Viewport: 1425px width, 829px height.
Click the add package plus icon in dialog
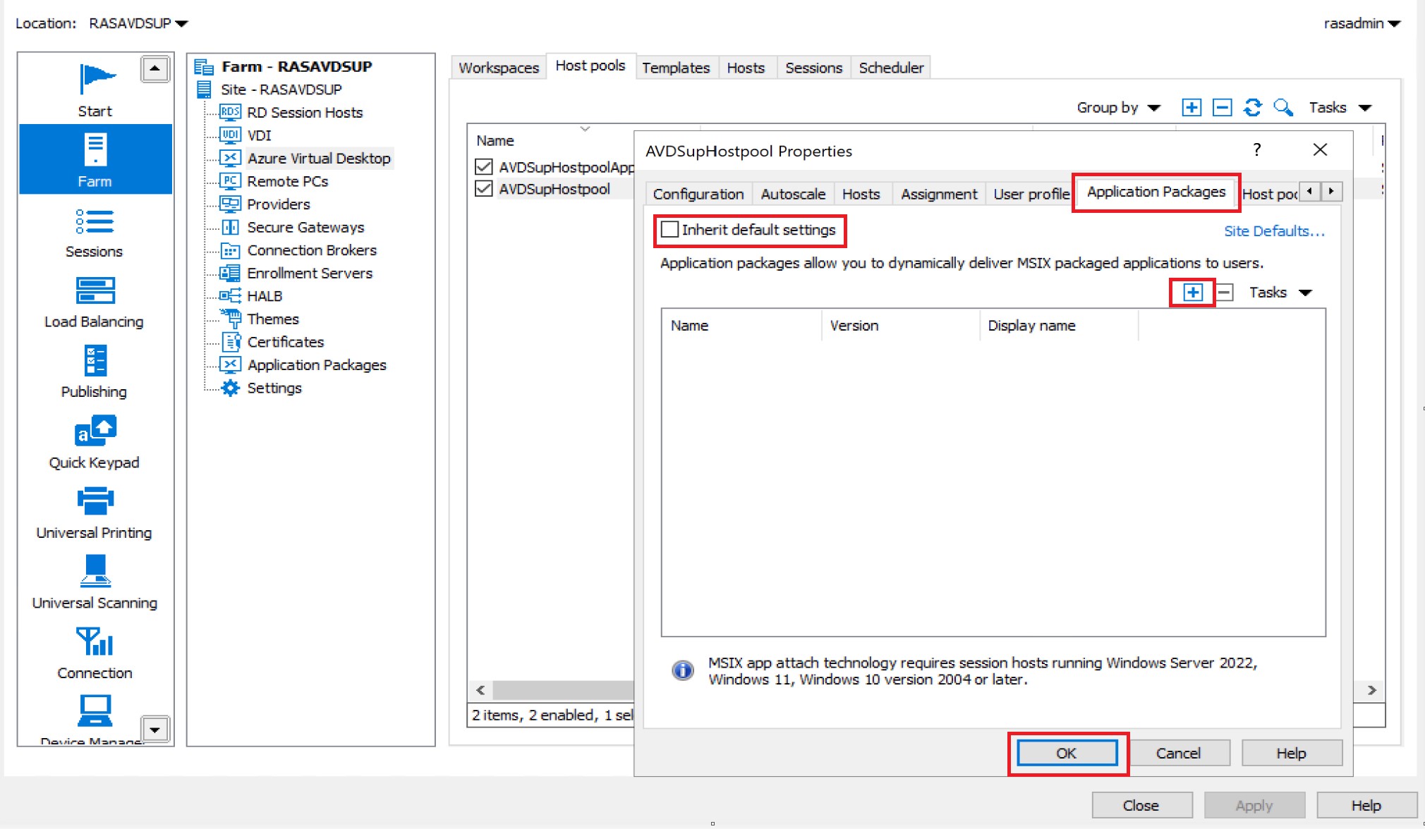(1192, 293)
